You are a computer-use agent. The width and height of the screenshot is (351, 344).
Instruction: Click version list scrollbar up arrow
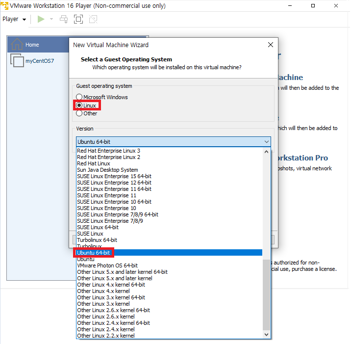click(266, 152)
